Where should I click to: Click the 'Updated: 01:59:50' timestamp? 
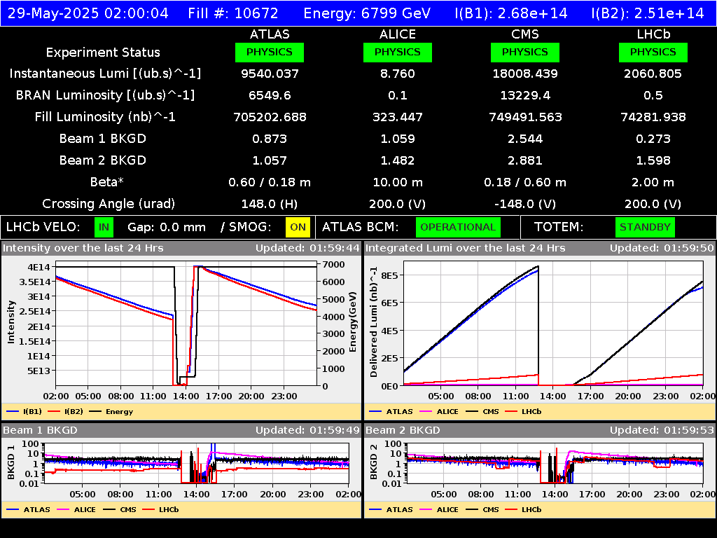point(662,249)
